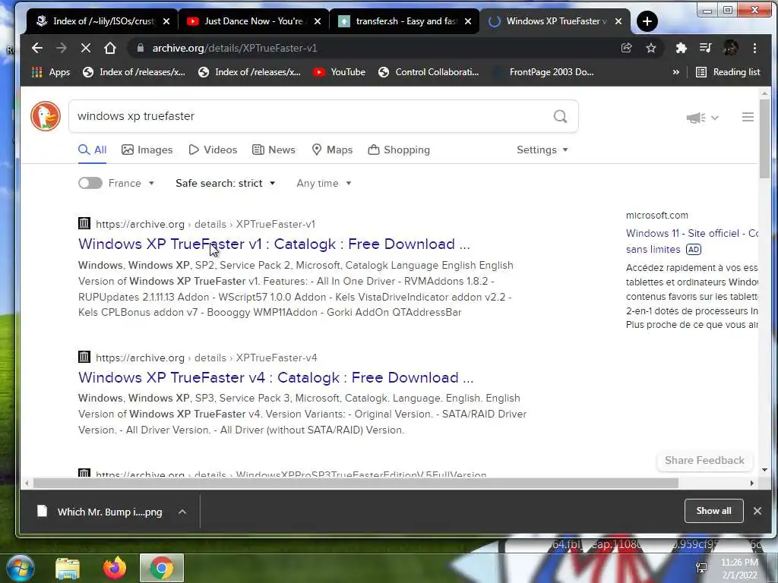Click the megaphone spread icon
Image resolution: width=778 pixels, height=583 pixels.
pos(696,118)
